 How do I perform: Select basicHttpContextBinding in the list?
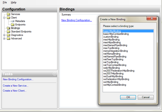coord(128,34)
